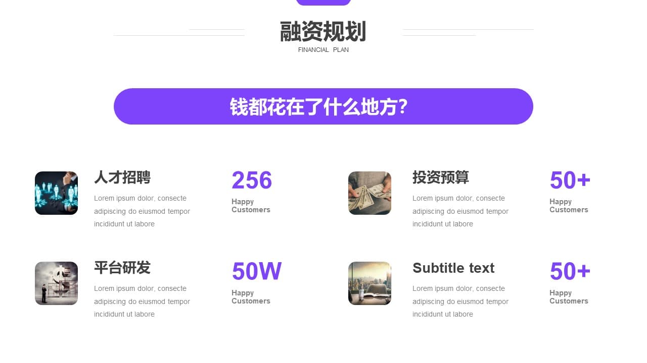Click the 平台研发 dollar sign statue image

(56, 283)
